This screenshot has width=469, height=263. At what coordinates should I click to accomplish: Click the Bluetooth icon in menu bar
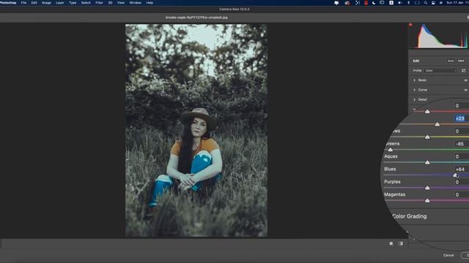409,3
